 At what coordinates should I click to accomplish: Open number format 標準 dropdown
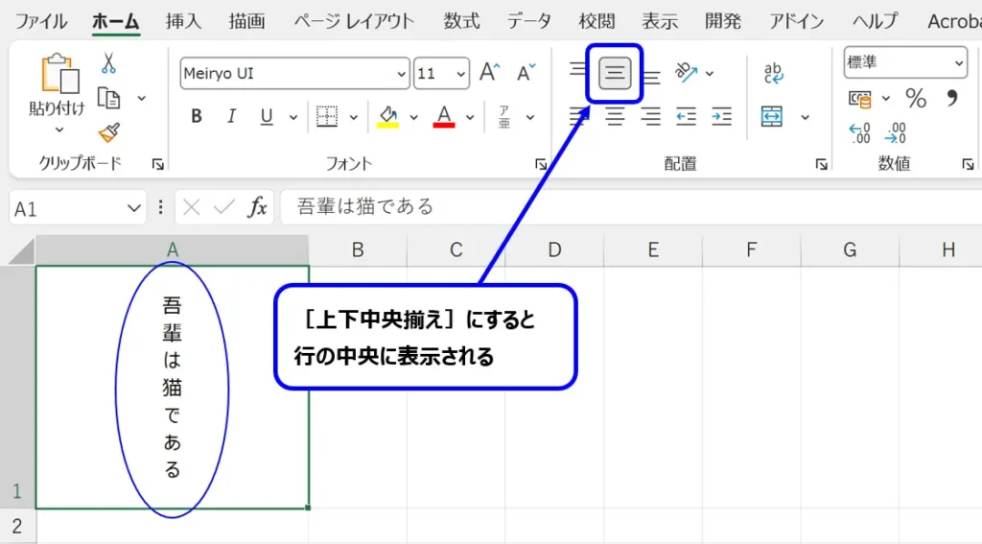959,62
